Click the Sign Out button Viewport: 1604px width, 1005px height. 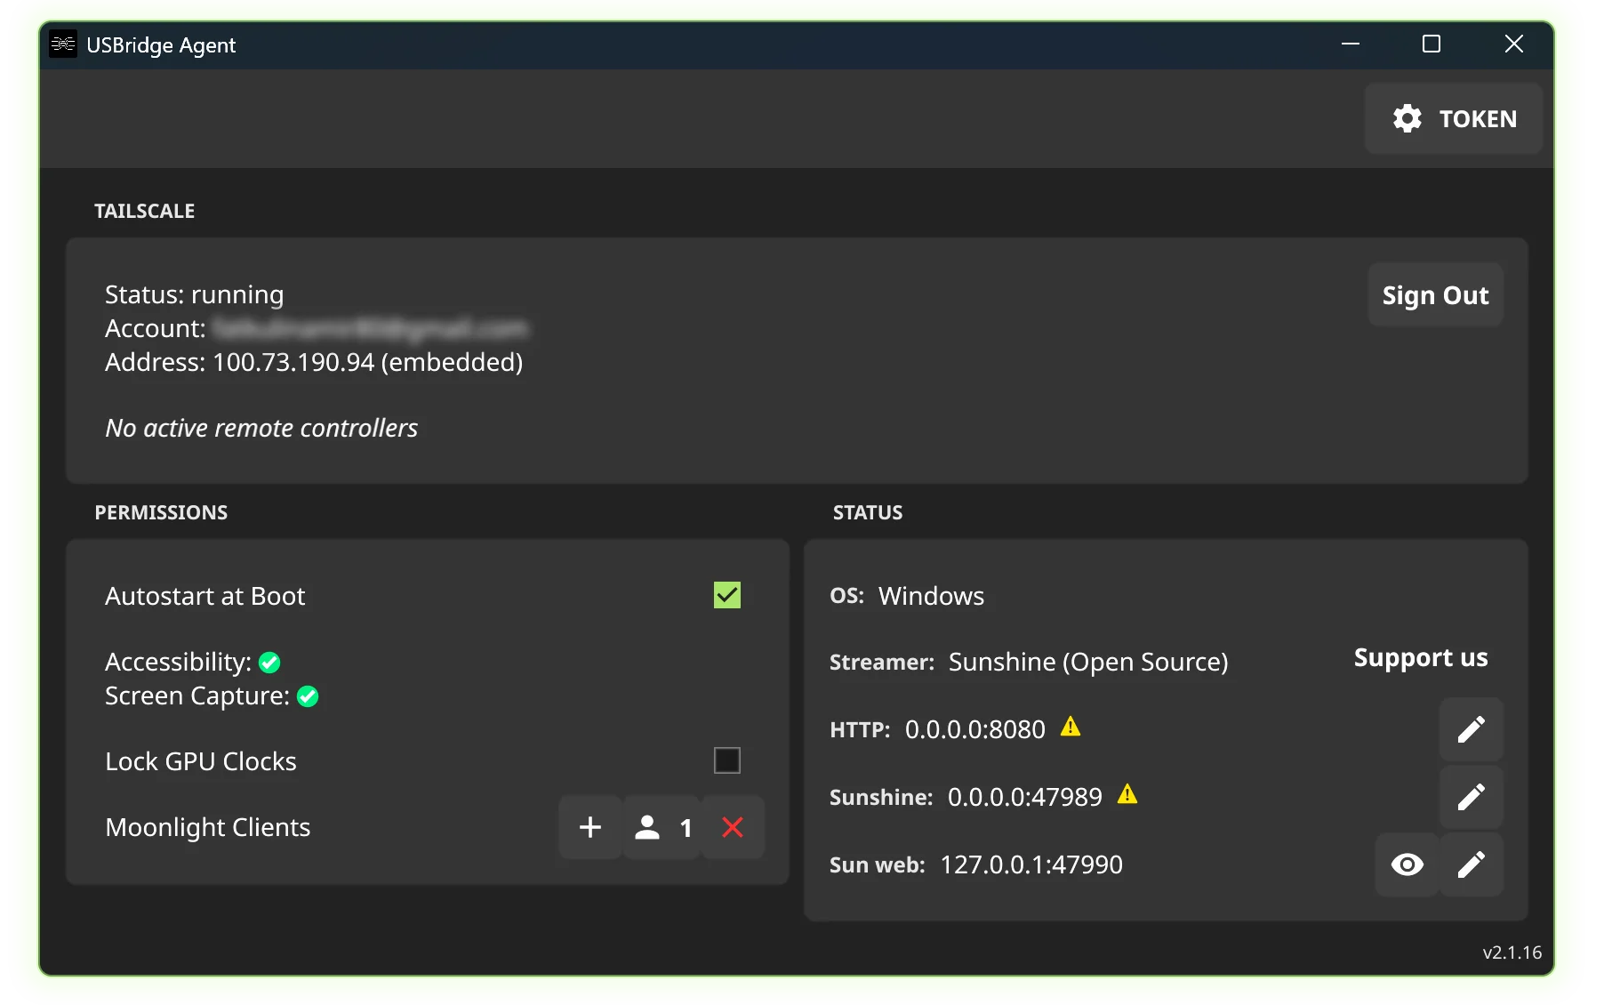[x=1435, y=295]
